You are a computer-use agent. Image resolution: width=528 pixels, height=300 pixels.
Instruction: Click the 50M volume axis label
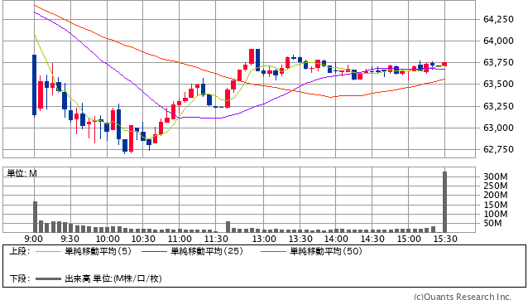[492, 223]
